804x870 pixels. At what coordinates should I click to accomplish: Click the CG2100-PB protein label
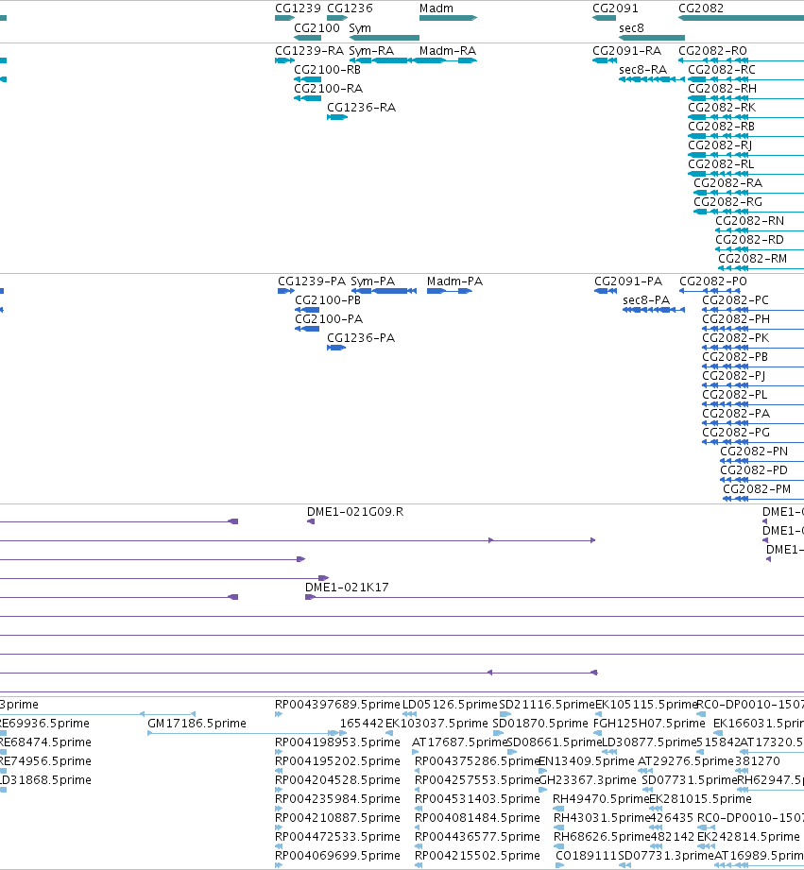click(x=328, y=300)
